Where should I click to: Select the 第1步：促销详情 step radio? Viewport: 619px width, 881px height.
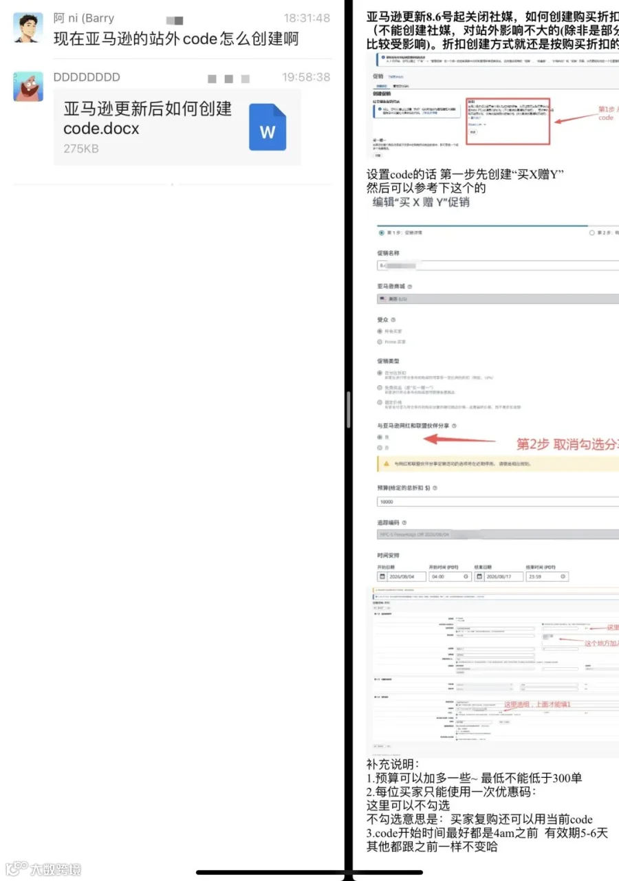click(x=381, y=232)
